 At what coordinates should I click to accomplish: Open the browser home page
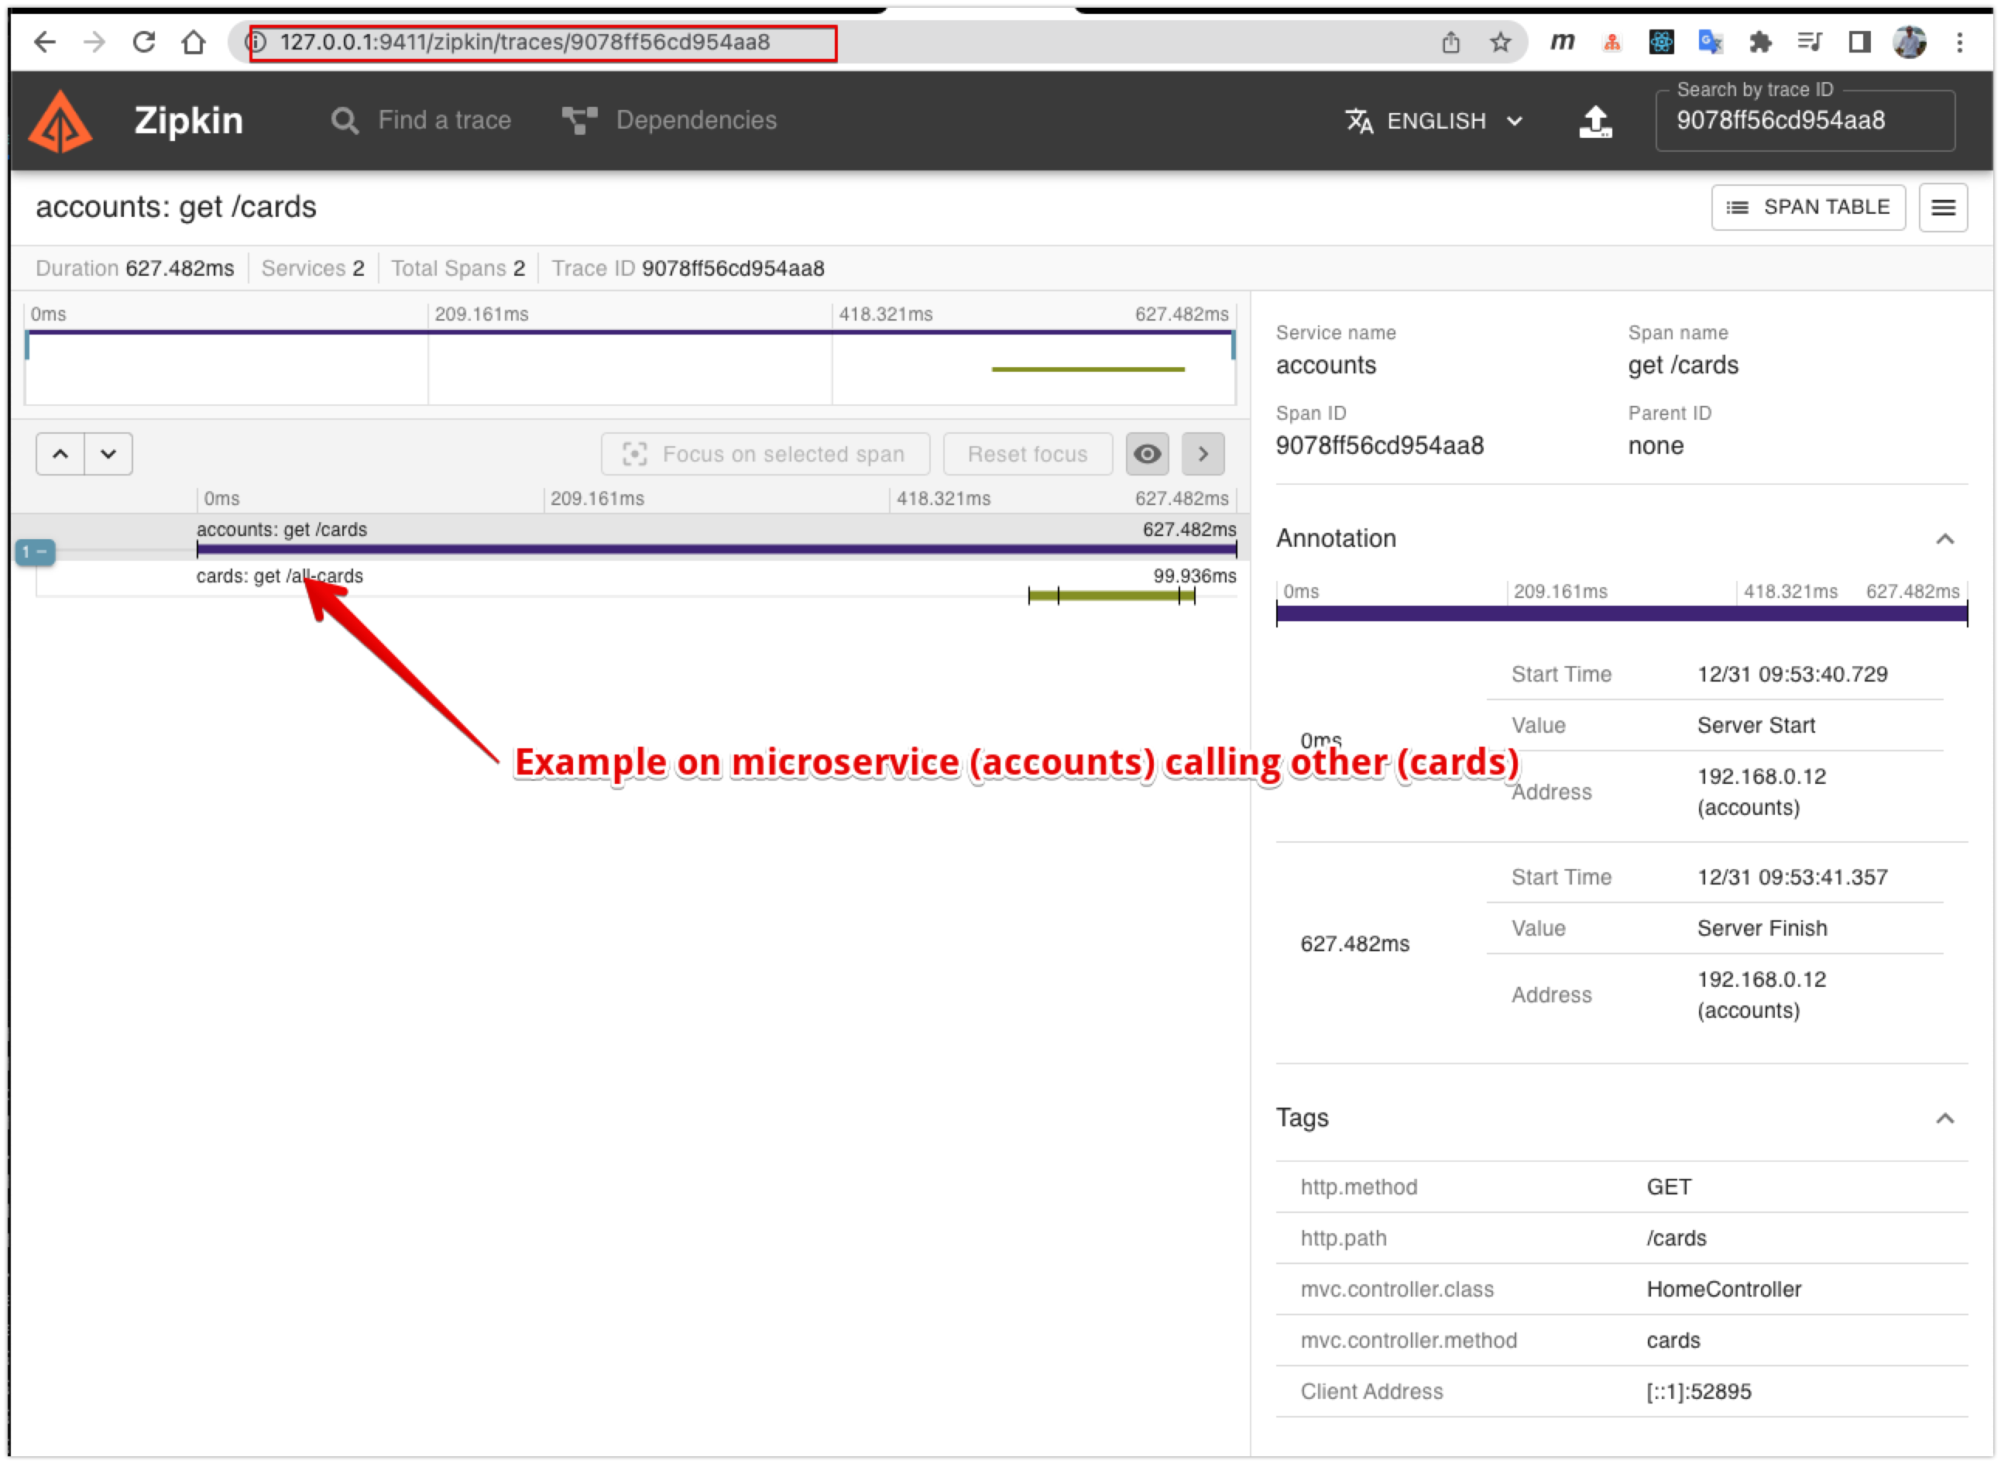point(193,42)
